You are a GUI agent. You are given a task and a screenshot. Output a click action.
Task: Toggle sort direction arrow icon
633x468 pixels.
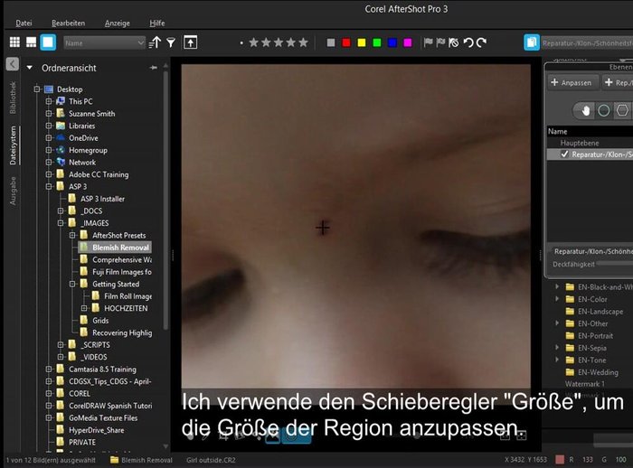pos(155,42)
